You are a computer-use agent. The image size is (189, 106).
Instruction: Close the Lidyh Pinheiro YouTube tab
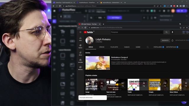coord(100,24)
